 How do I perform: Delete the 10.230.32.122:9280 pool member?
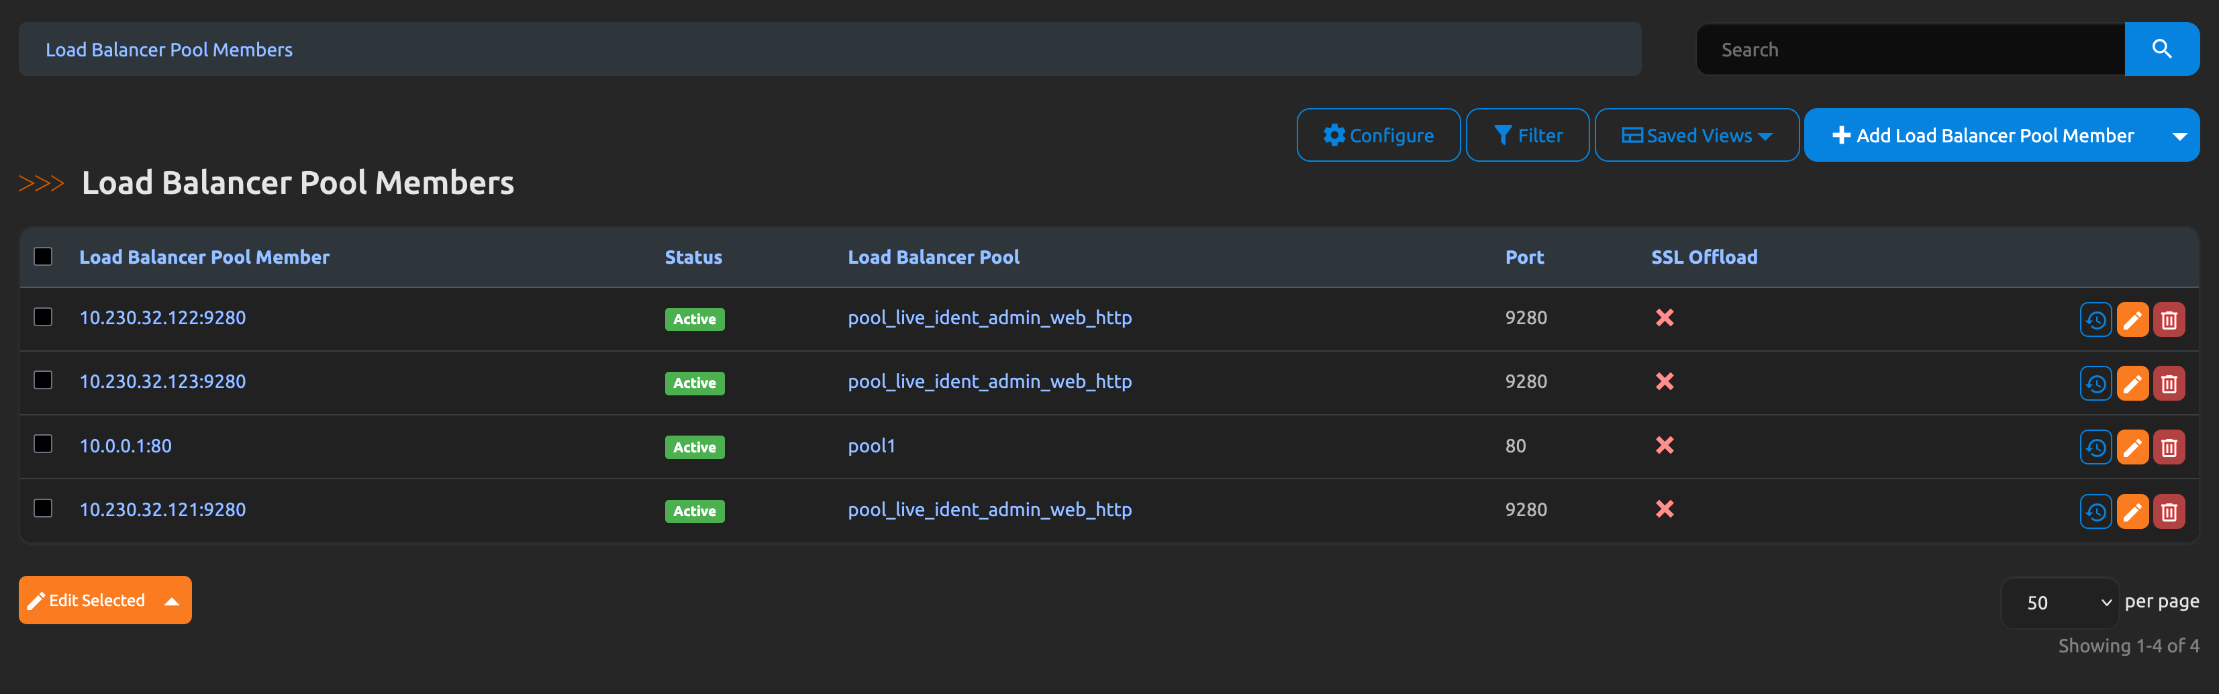[2168, 319]
